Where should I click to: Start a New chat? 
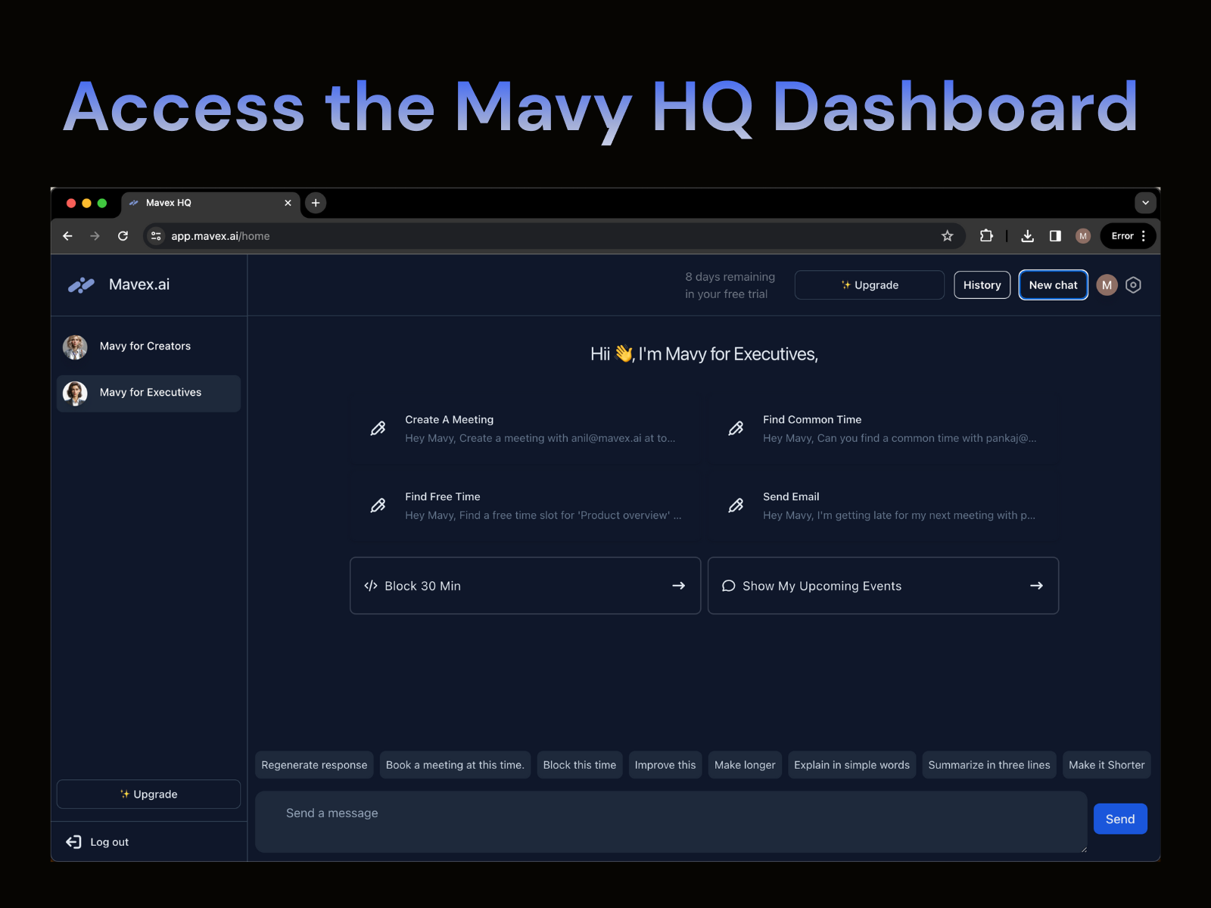[1054, 285]
